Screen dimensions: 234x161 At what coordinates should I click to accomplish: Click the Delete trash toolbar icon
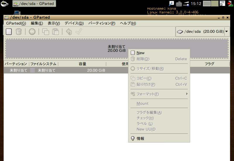click(19, 32)
